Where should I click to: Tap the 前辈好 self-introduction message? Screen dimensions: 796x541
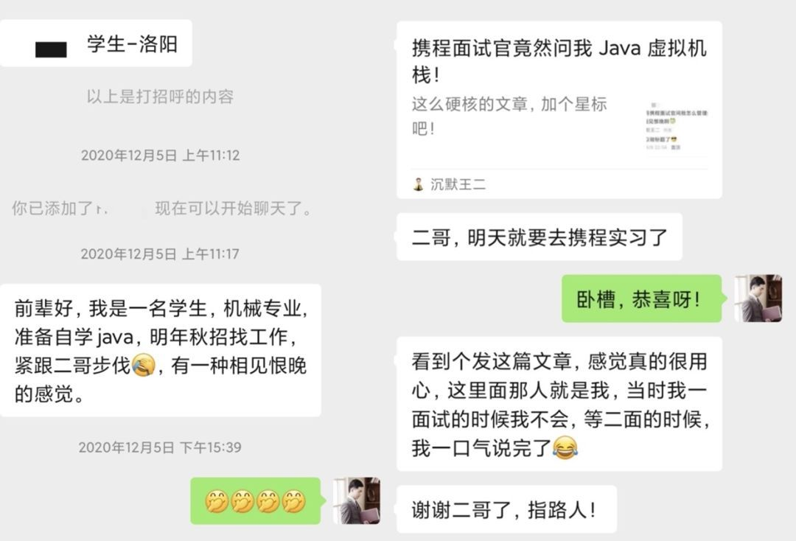pyautogui.click(x=161, y=350)
